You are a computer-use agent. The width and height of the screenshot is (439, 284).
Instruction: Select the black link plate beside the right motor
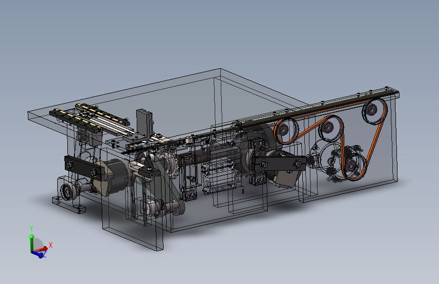tap(280, 164)
